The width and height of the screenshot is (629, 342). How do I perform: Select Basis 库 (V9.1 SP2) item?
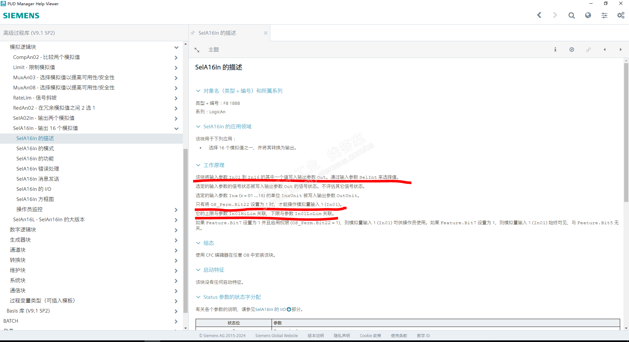28,311
